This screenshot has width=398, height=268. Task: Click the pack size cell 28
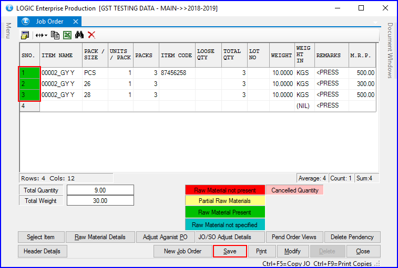coord(95,95)
